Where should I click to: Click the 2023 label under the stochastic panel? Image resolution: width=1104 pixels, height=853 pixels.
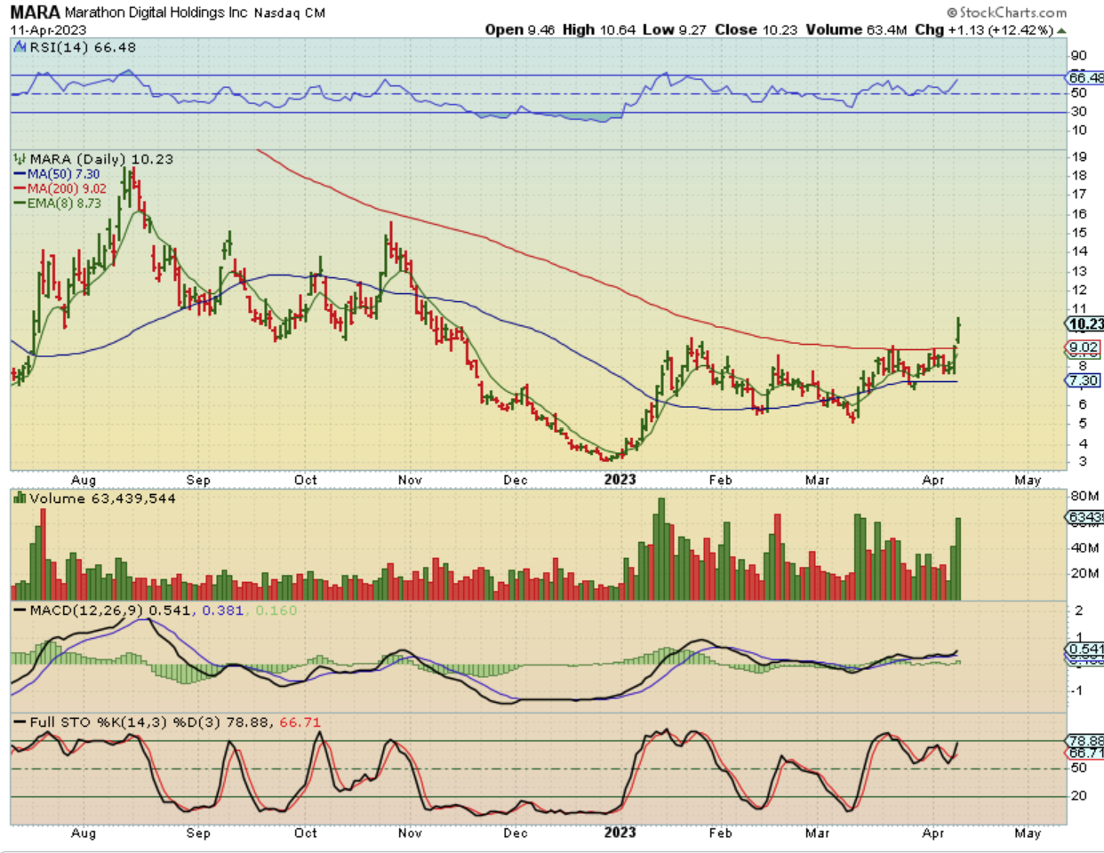[620, 833]
